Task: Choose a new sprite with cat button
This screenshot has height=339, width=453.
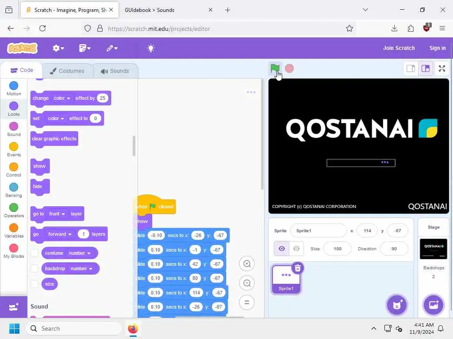Action: click(x=397, y=305)
